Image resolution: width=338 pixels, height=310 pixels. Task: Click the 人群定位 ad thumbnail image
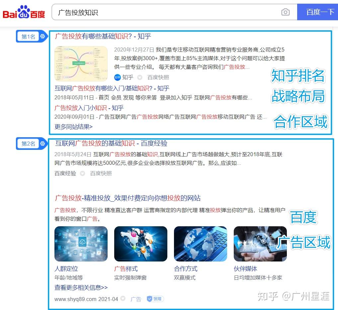[81, 244]
